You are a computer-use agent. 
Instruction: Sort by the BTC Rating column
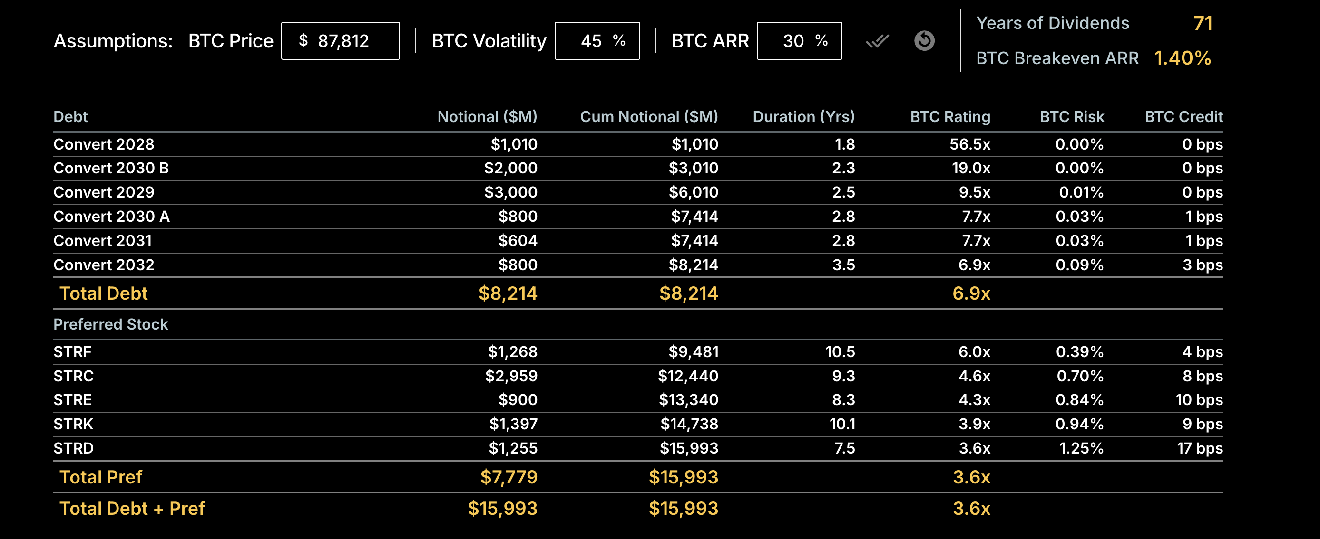coord(949,117)
